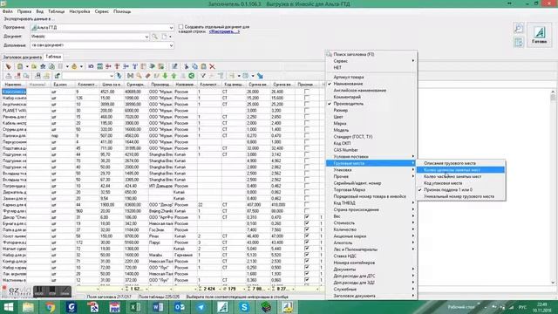Image resolution: width=558 pixels, height=314 pixels.
Task: Choose 'Торговая Марка' in context menu
Action: click(x=371, y=190)
